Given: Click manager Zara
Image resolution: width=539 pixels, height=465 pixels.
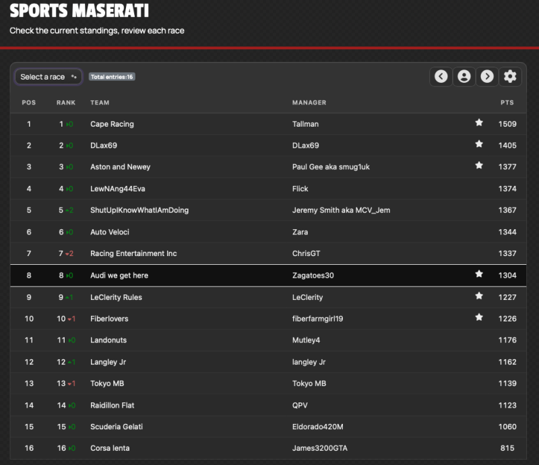Looking at the screenshot, I should click(300, 232).
